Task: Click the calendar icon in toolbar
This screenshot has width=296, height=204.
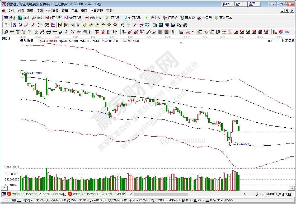Action: pos(155,25)
